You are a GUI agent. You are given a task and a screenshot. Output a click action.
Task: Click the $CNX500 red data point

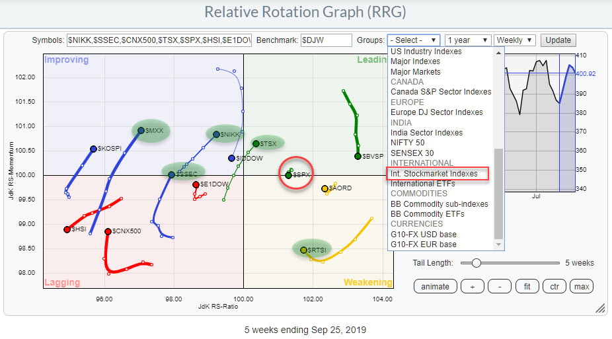[x=108, y=231]
